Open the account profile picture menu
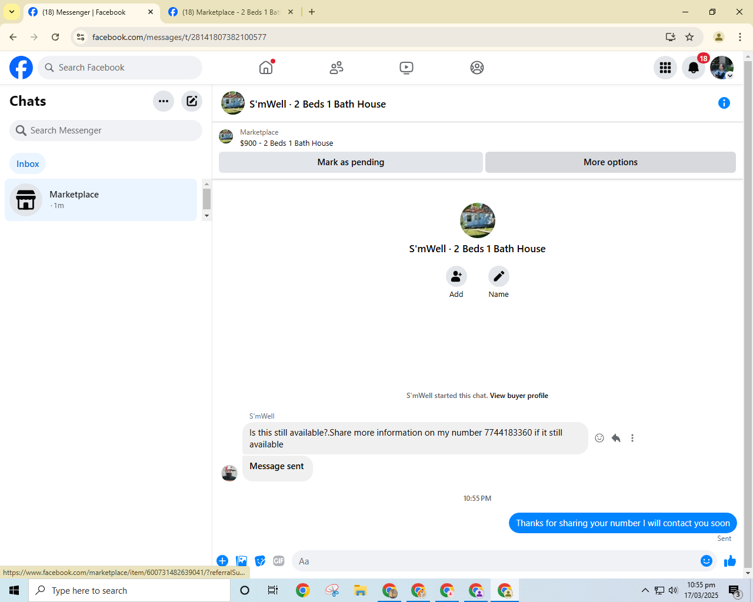Image resolution: width=753 pixels, height=602 pixels. pyautogui.click(x=722, y=68)
